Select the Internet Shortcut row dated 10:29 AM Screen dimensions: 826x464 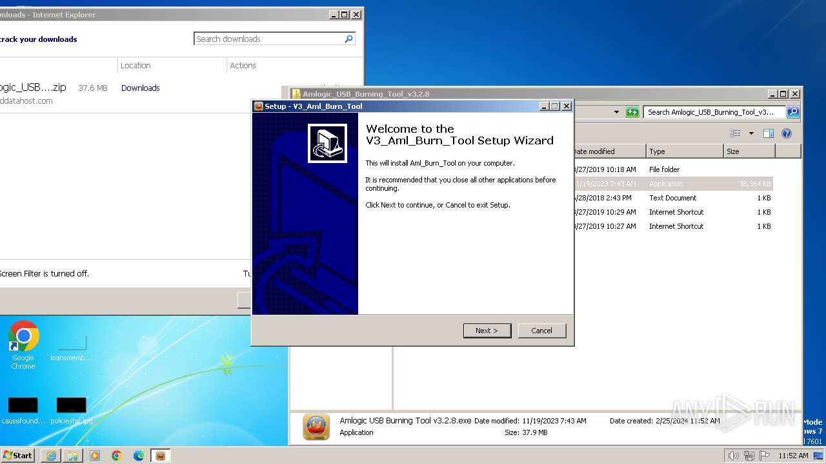(673, 212)
